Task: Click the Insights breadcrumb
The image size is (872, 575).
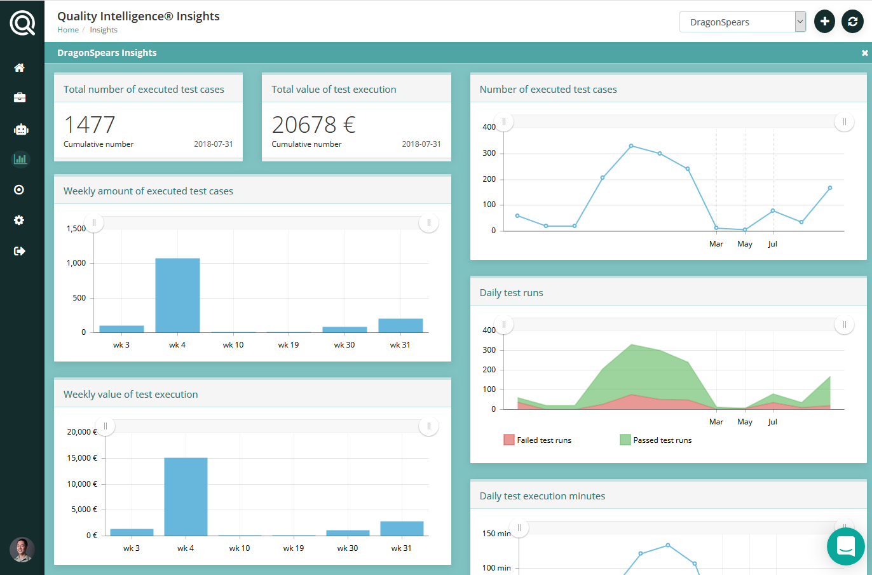Action: (x=104, y=30)
